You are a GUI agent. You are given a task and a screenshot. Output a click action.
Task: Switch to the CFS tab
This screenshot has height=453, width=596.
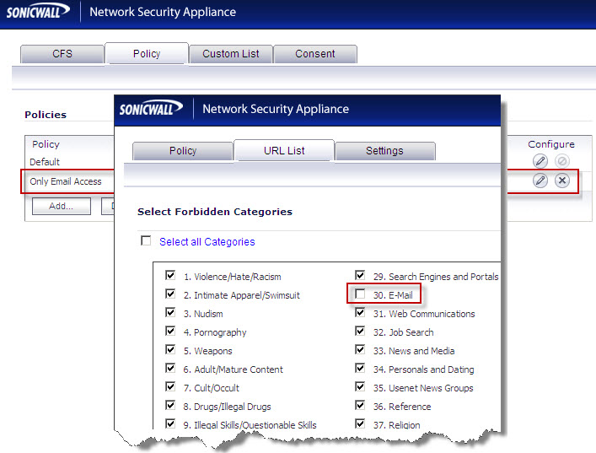click(62, 54)
